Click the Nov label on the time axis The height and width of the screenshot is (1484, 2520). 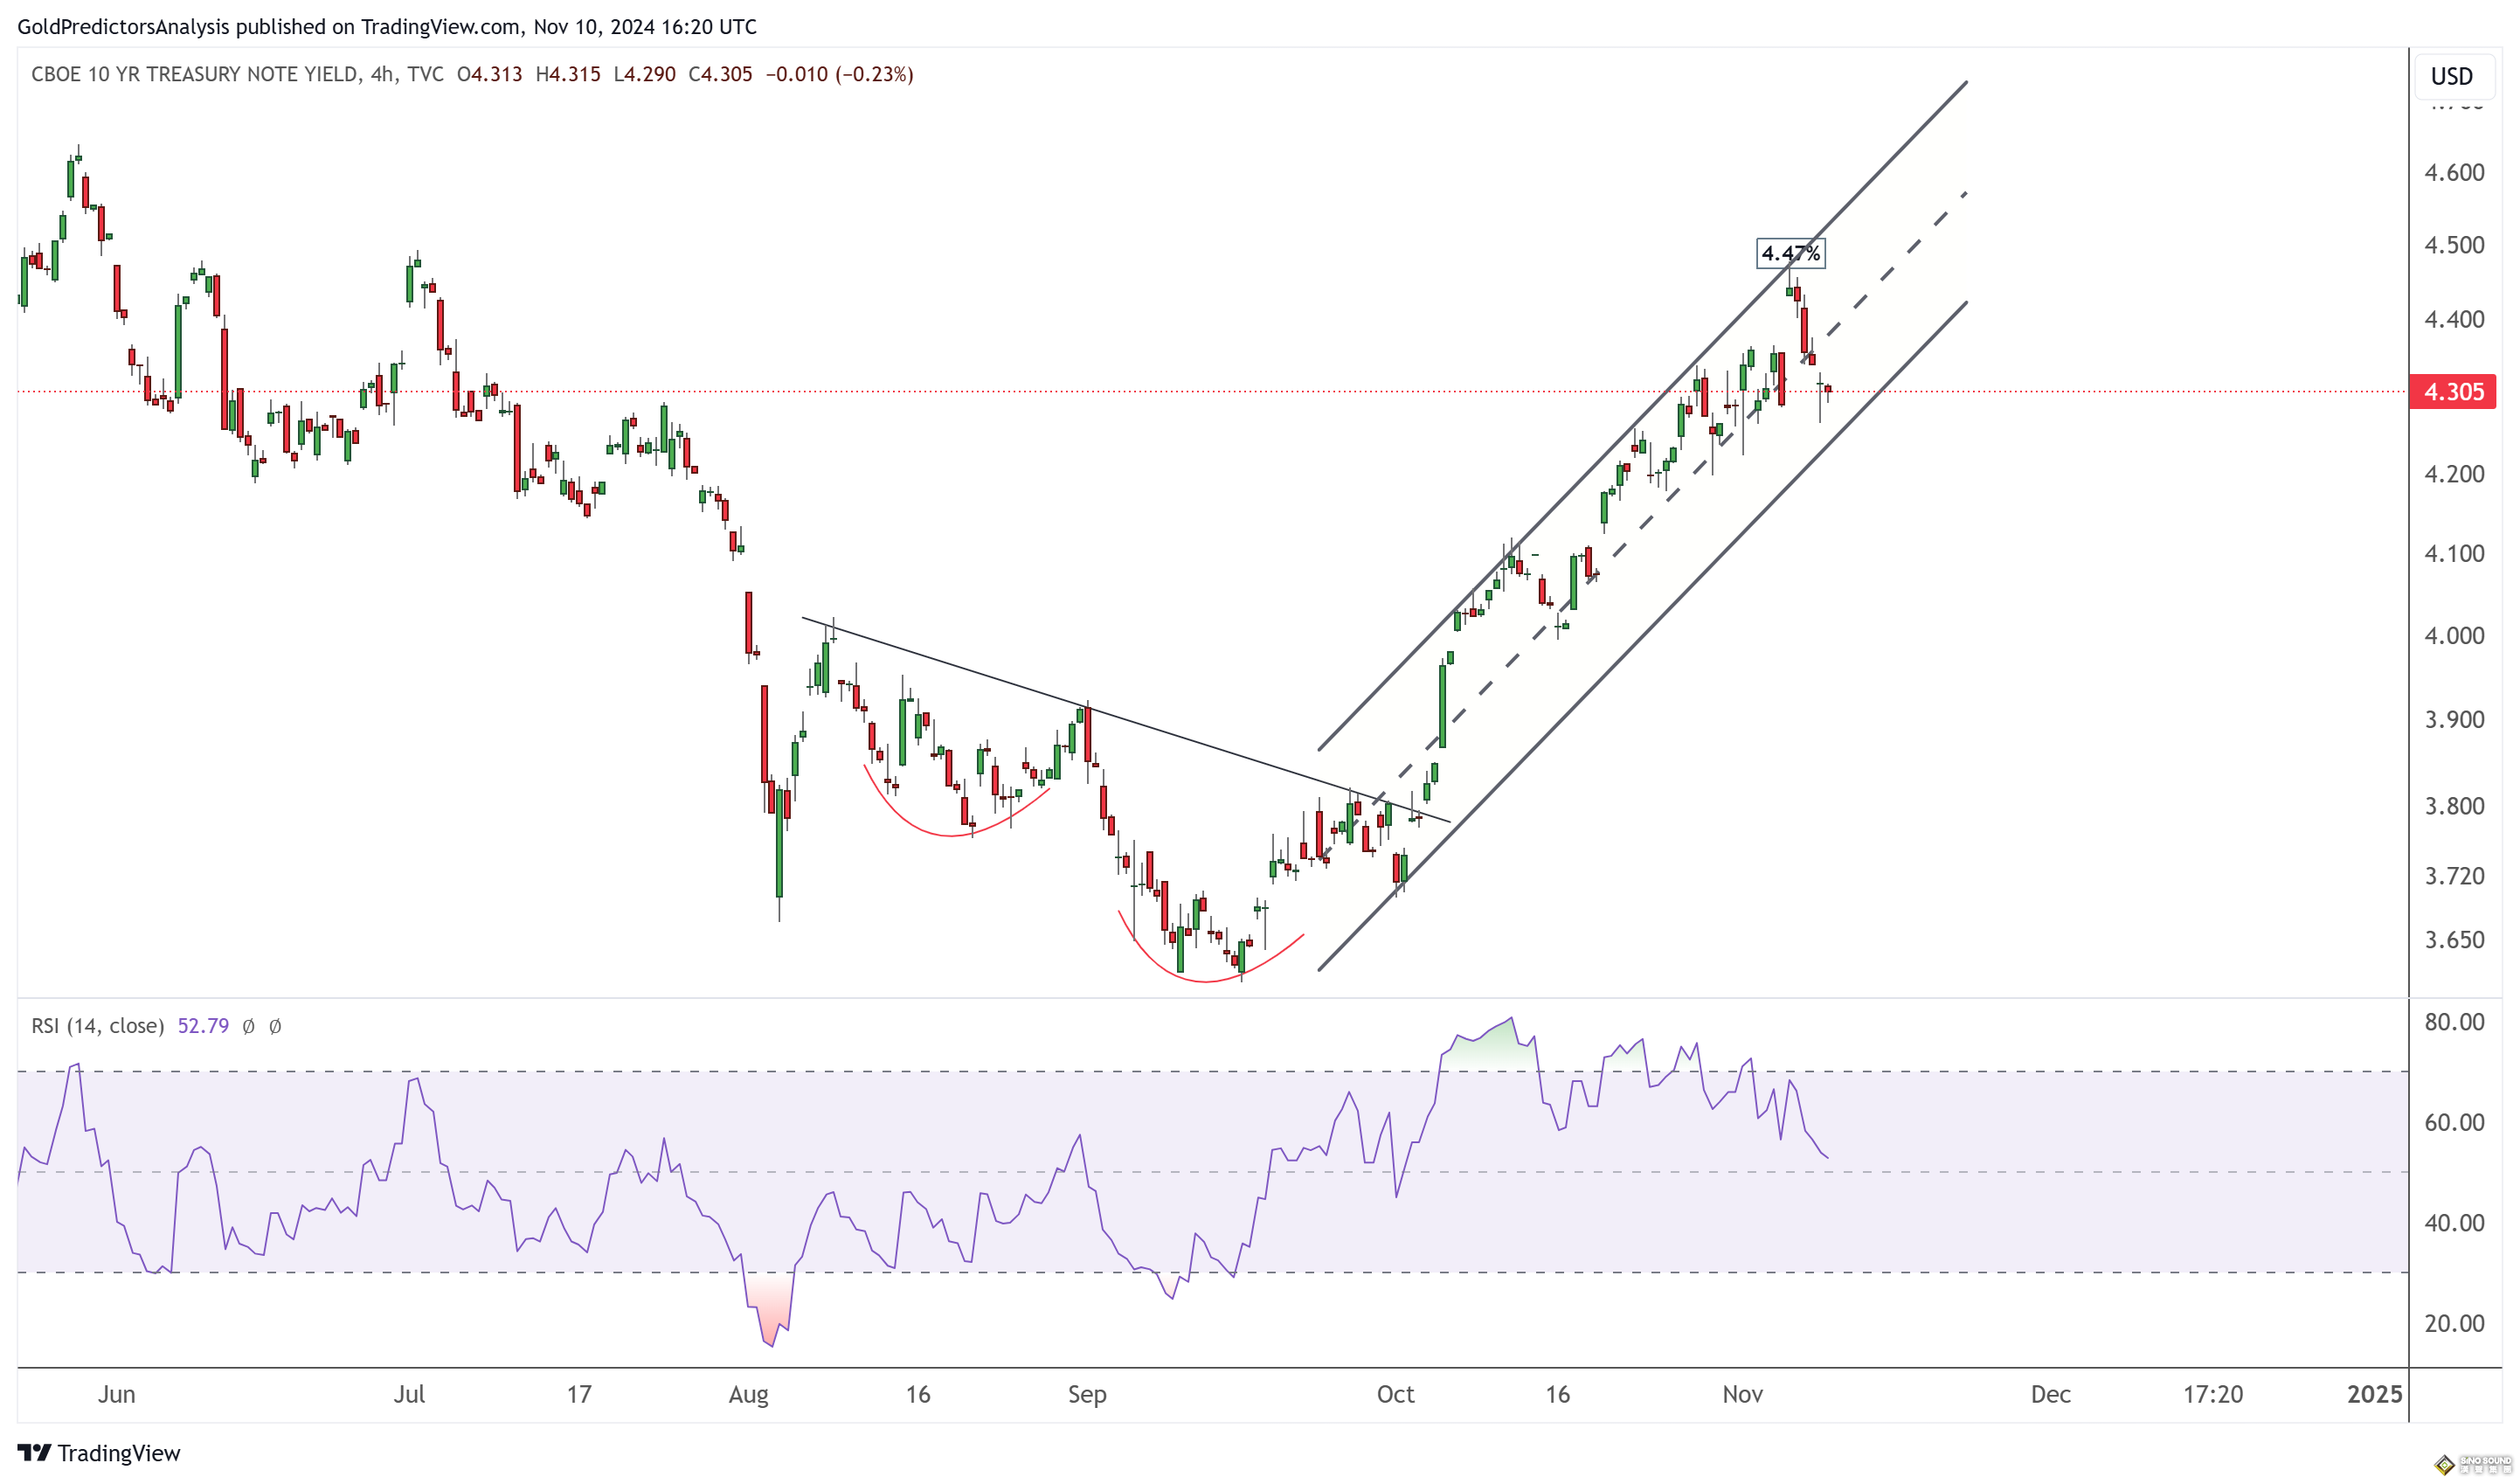(x=1742, y=1394)
